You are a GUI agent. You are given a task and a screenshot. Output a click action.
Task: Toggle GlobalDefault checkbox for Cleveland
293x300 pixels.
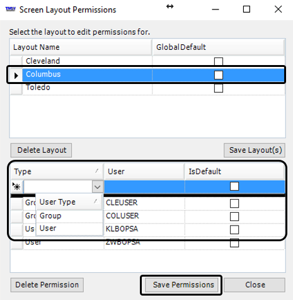pyautogui.click(x=219, y=61)
